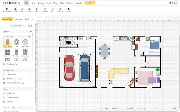The width and height of the screenshot is (180, 112).
Task: Click the Add Single Wall icon
Action: pyautogui.click(x=4, y=64)
